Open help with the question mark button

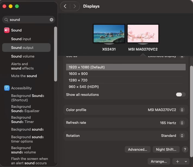(x=185, y=150)
